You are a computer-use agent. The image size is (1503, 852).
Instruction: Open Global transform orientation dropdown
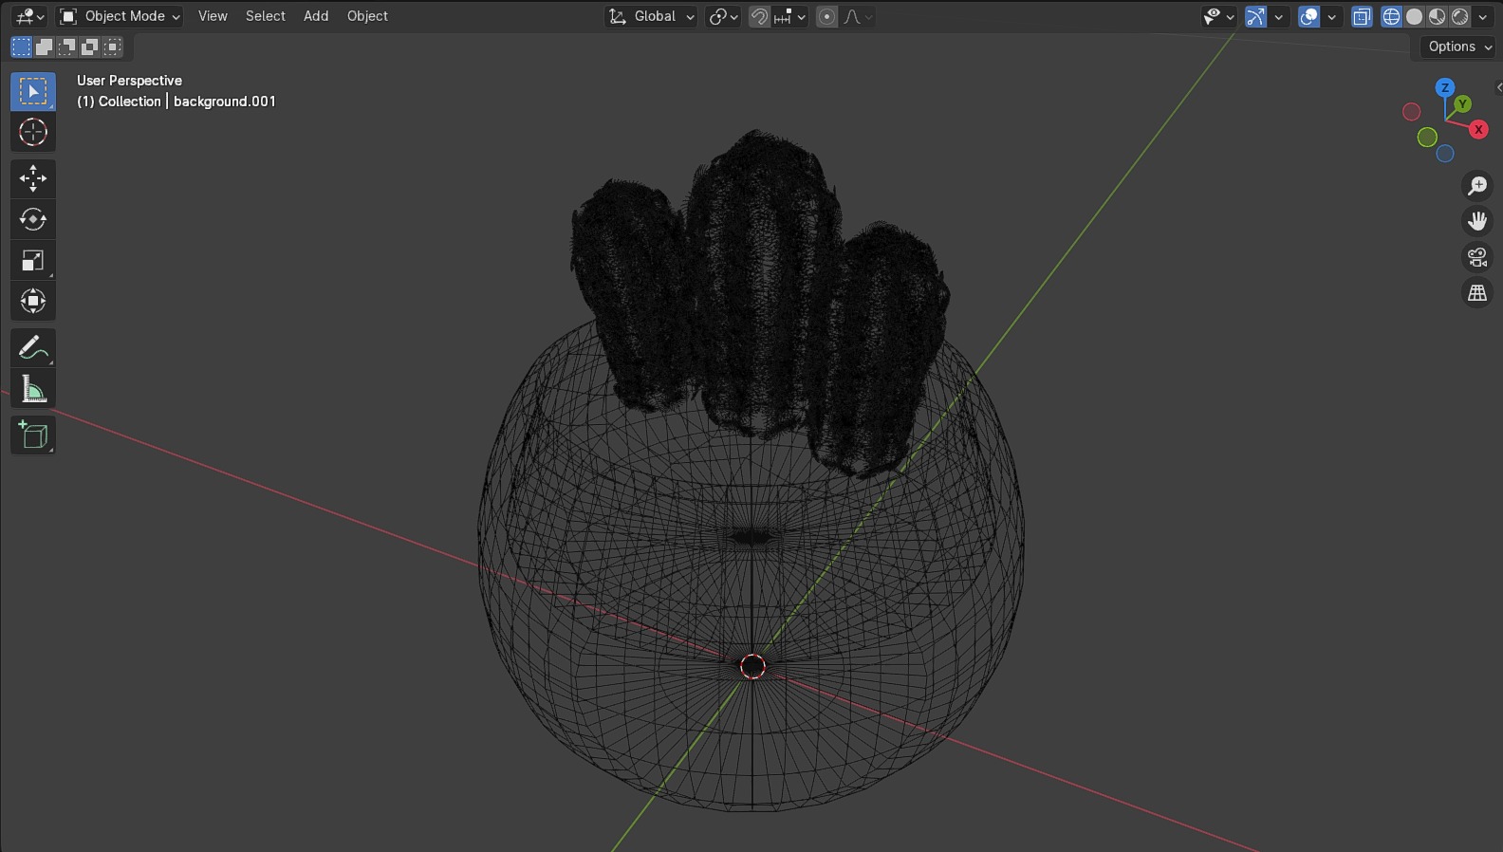coord(651,16)
